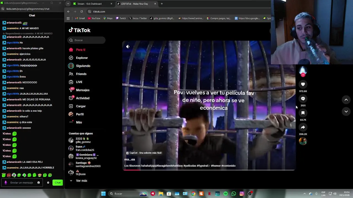Open Netflix from the taskbar
The width and height of the screenshot is (353, 198).
[209, 194]
